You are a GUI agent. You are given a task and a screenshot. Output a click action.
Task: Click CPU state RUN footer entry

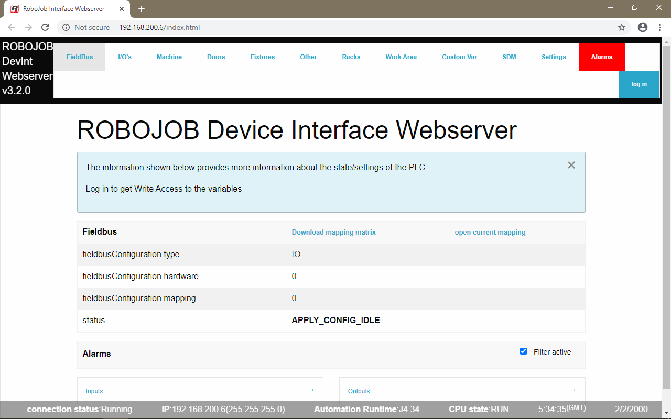479,409
